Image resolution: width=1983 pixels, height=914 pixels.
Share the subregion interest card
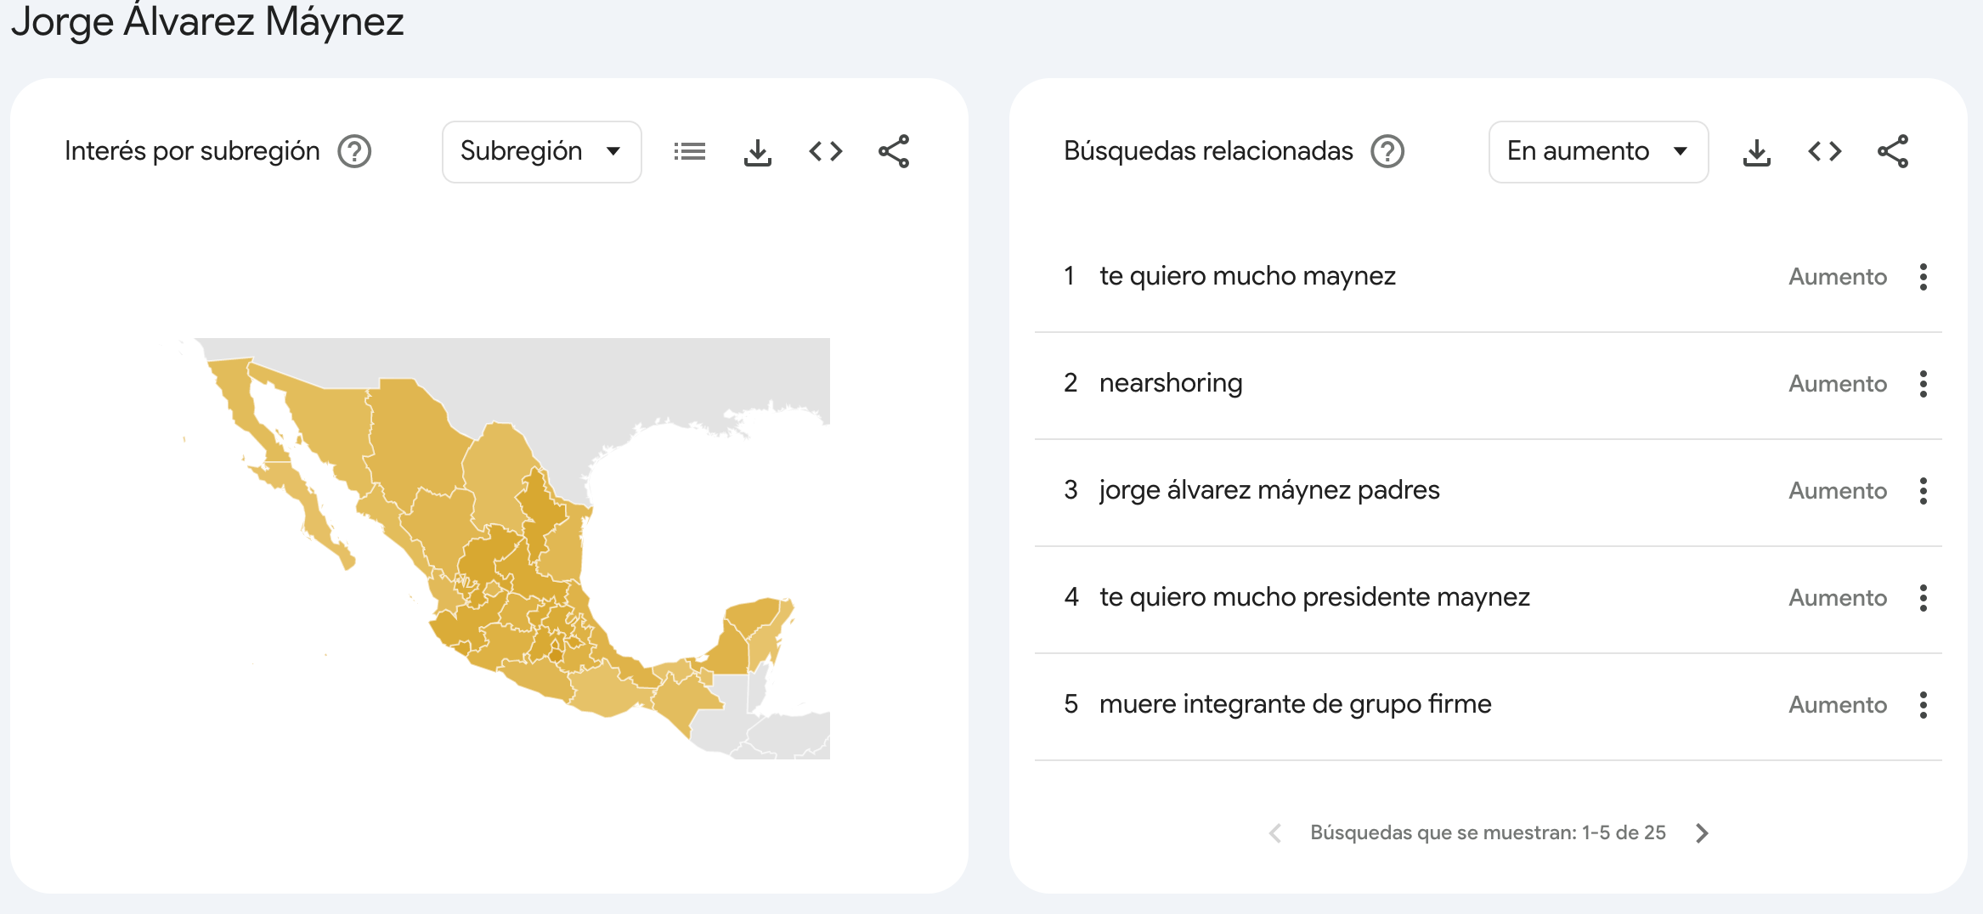click(893, 152)
